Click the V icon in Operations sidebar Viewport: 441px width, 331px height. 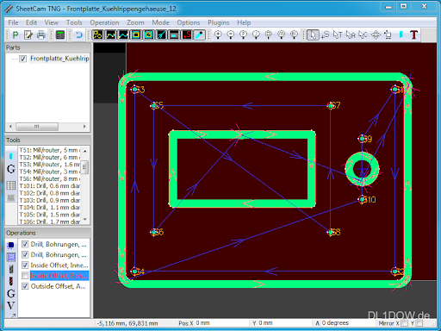(x=11, y=305)
